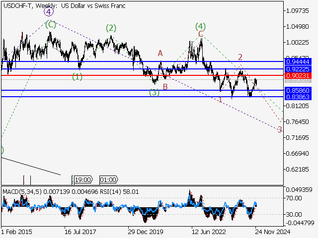Select the green (3) wave marker
Viewport: 318px width, 238px height.
coord(154,92)
